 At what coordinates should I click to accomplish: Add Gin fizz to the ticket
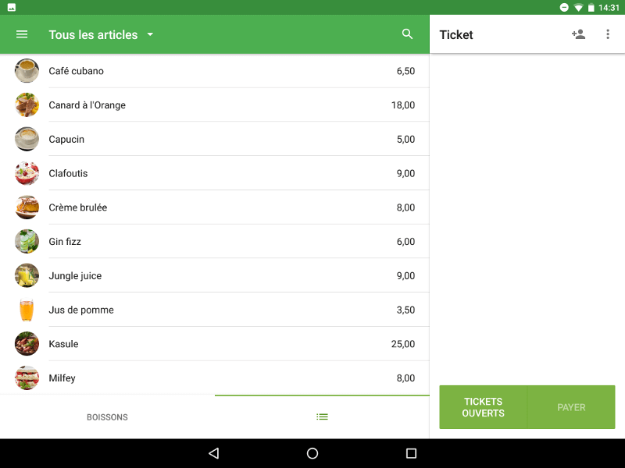pyautogui.click(x=219, y=242)
